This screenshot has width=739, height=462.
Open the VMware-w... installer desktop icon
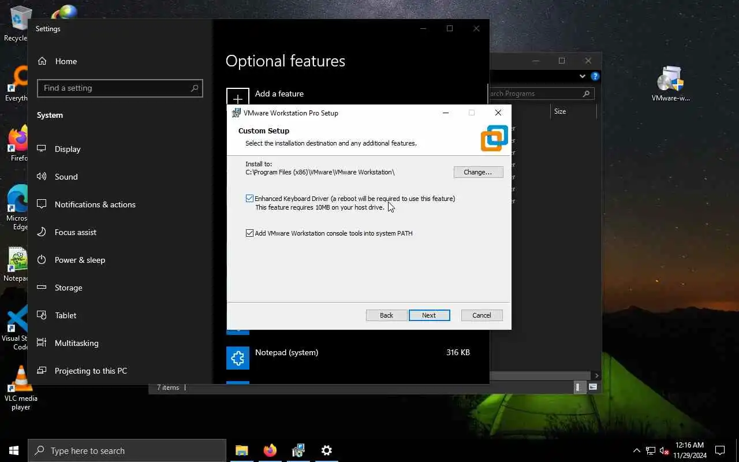670,84
